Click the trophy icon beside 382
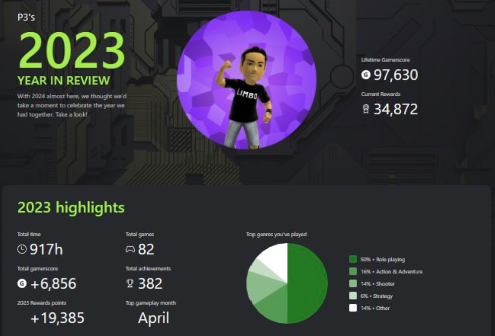The height and width of the screenshot is (336, 495). point(130,284)
